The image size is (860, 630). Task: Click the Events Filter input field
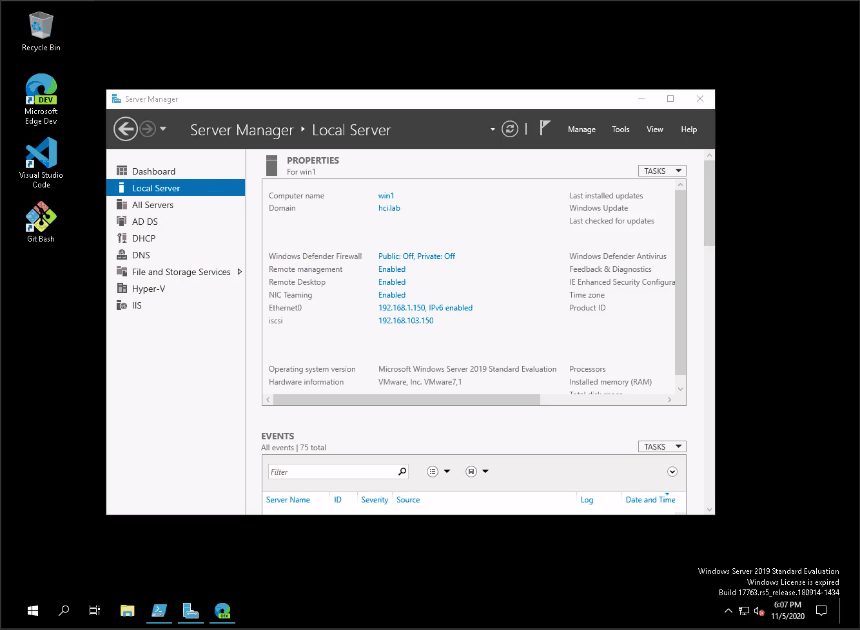tap(331, 472)
